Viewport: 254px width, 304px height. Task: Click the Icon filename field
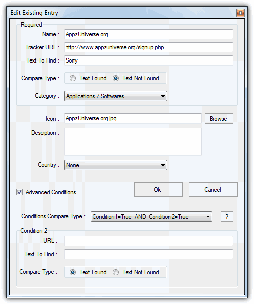(x=133, y=118)
